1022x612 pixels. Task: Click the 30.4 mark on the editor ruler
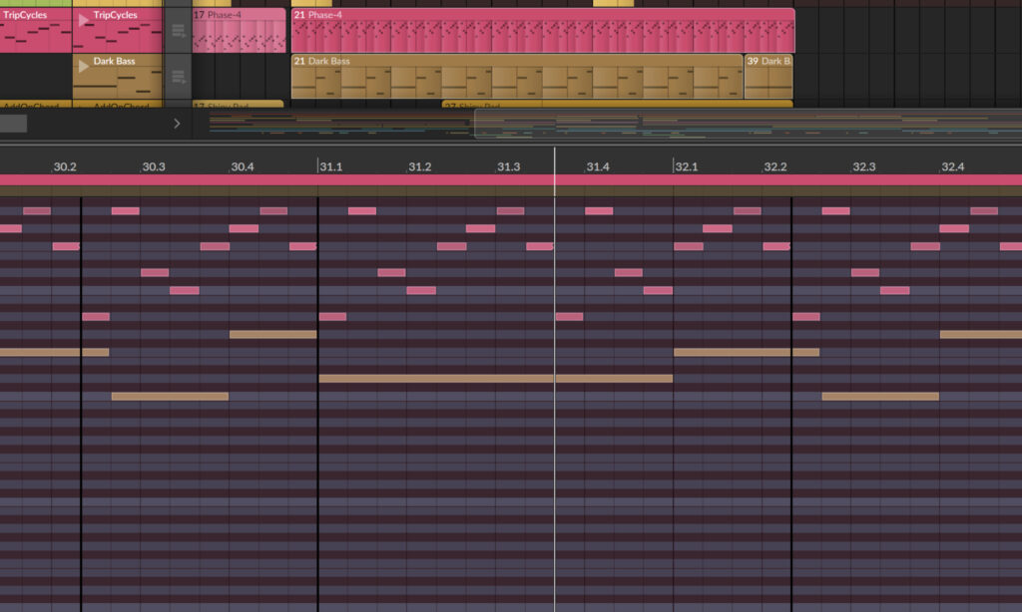(x=242, y=166)
